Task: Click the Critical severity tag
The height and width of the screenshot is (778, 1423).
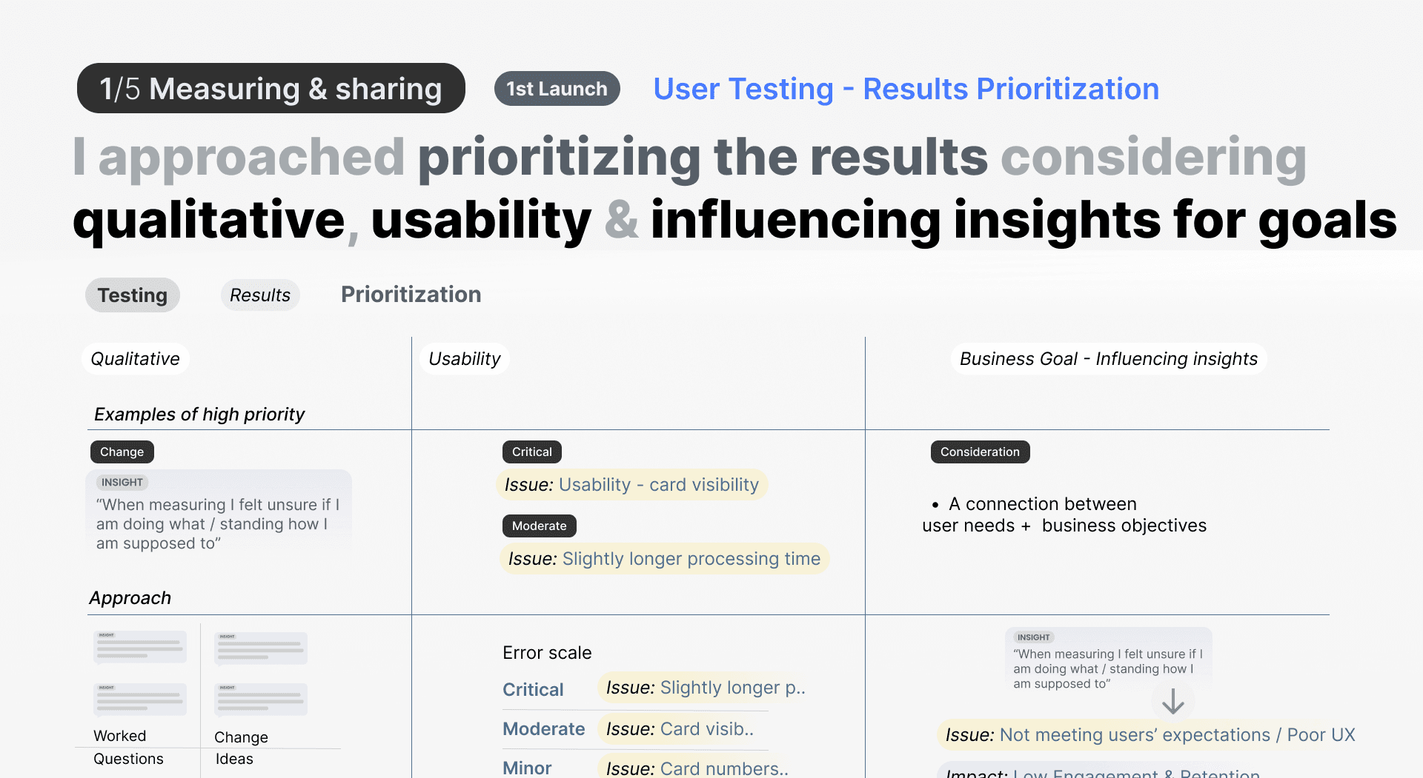Action: tap(532, 452)
